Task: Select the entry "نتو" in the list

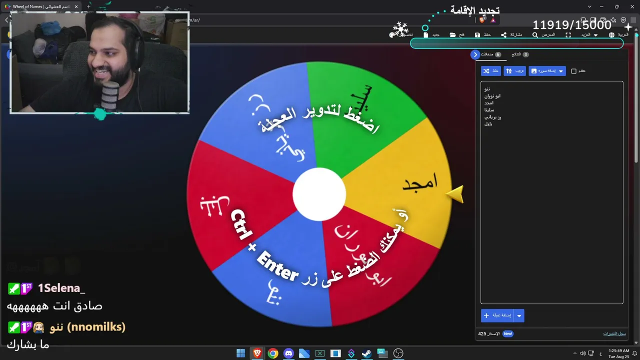Action: [x=487, y=89]
